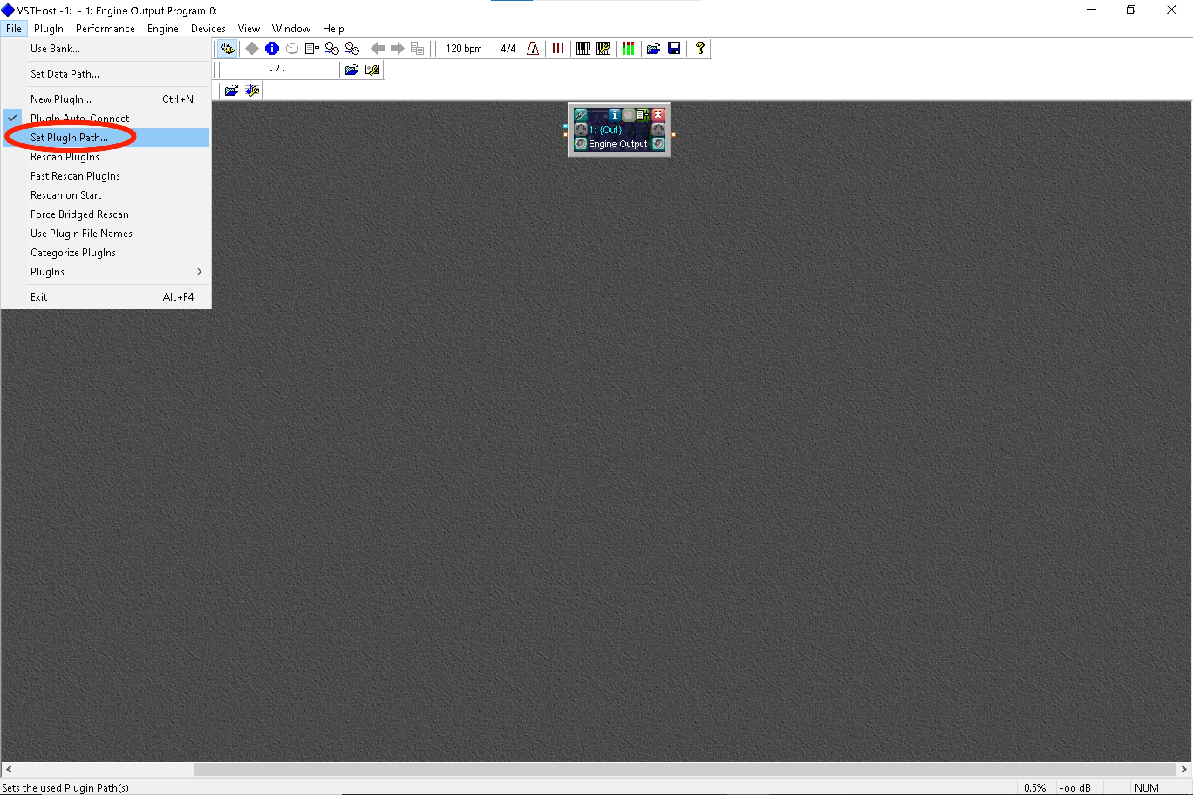Click the gray right arrow toolbar icon
This screenshot has height=795, width=1193.
coord(398,49)
